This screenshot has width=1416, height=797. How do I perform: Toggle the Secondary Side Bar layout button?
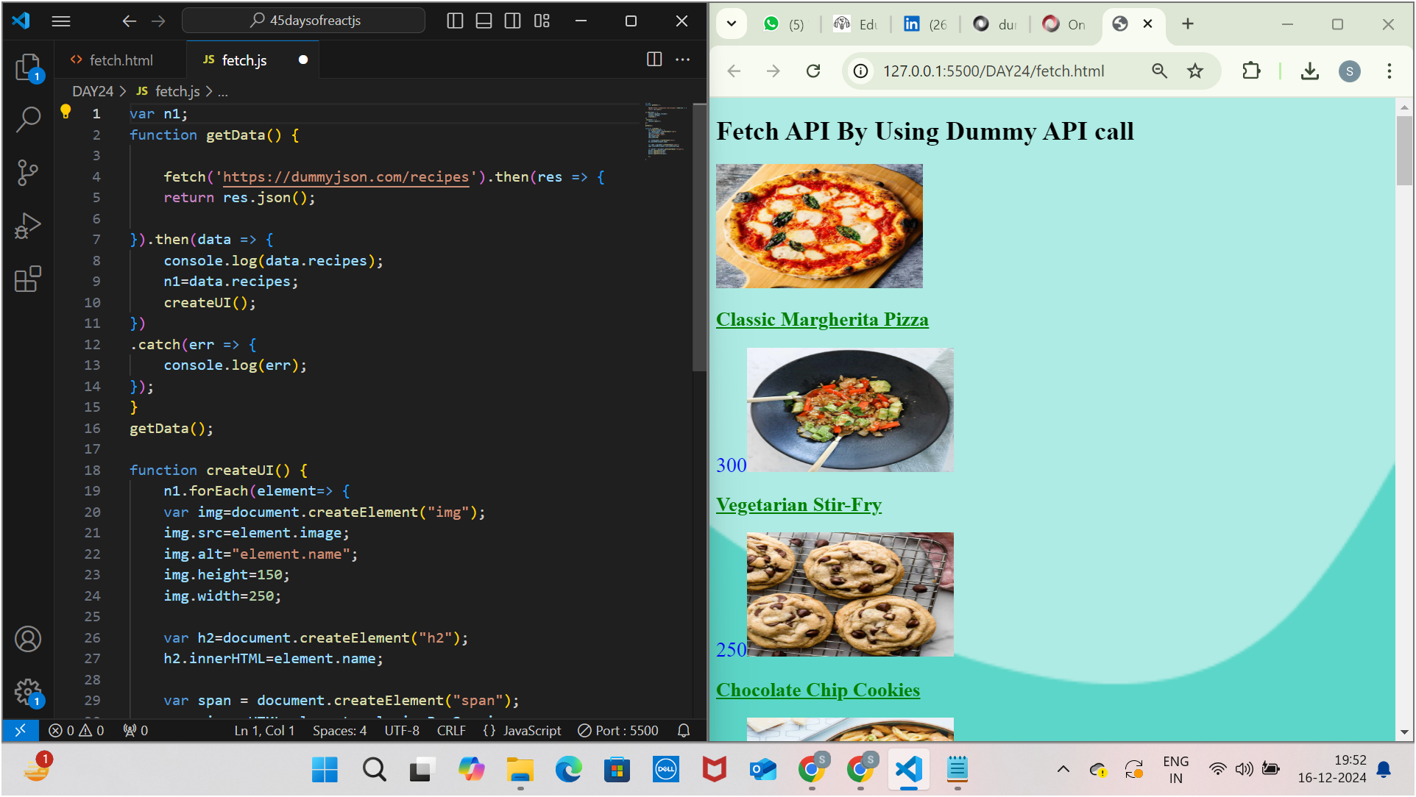tap(512, 21)
